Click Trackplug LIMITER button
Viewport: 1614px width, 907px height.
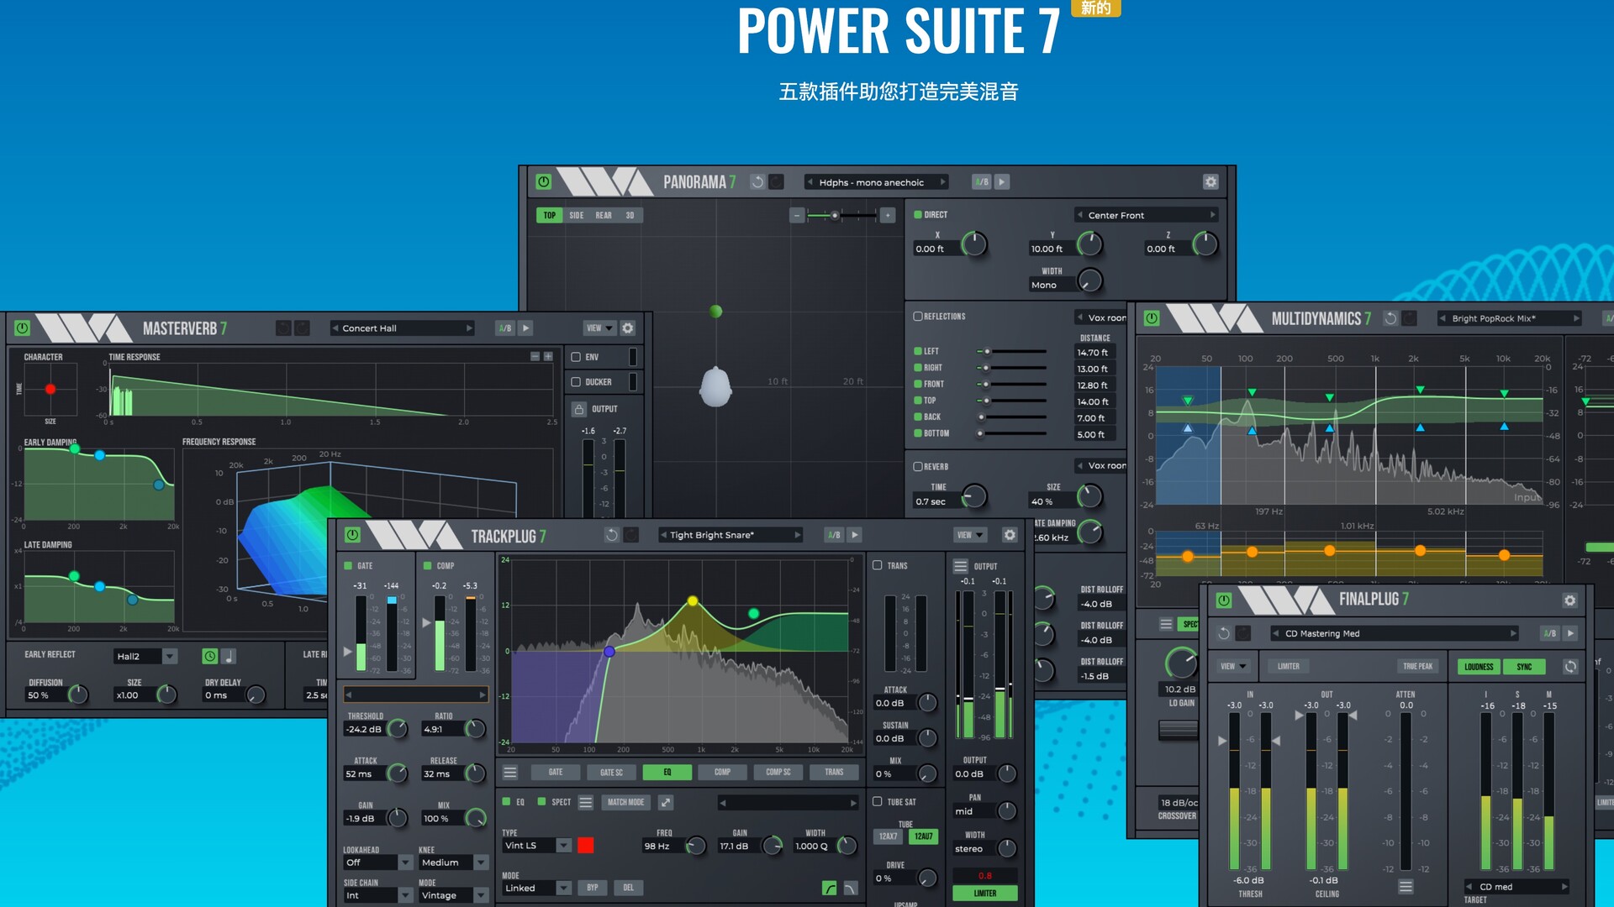(985, 894)
